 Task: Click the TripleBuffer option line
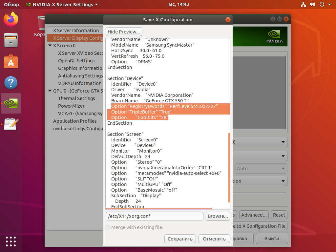pos(142,112)
